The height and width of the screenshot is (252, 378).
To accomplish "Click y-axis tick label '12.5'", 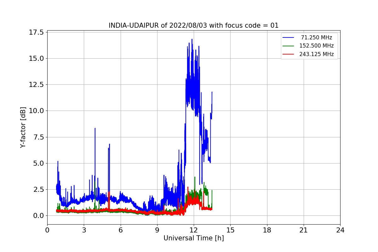I will (x=37, y=85).
